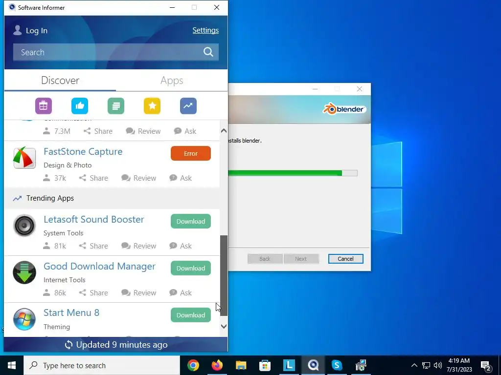
Task: Click the Letasoft Sound Booster speaker icon
Action: [24, 226]
